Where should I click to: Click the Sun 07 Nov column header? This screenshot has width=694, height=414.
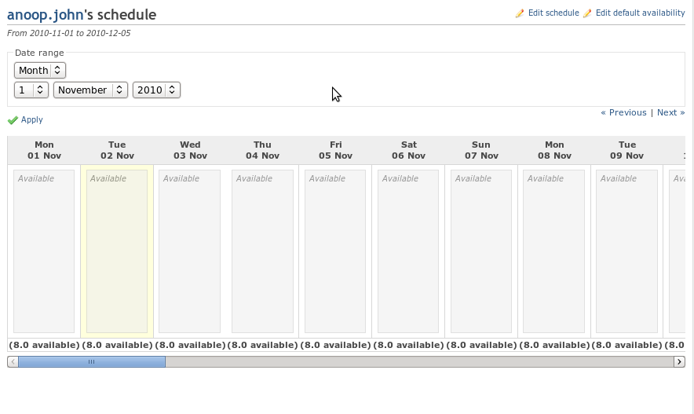click(x=481, y=150)
